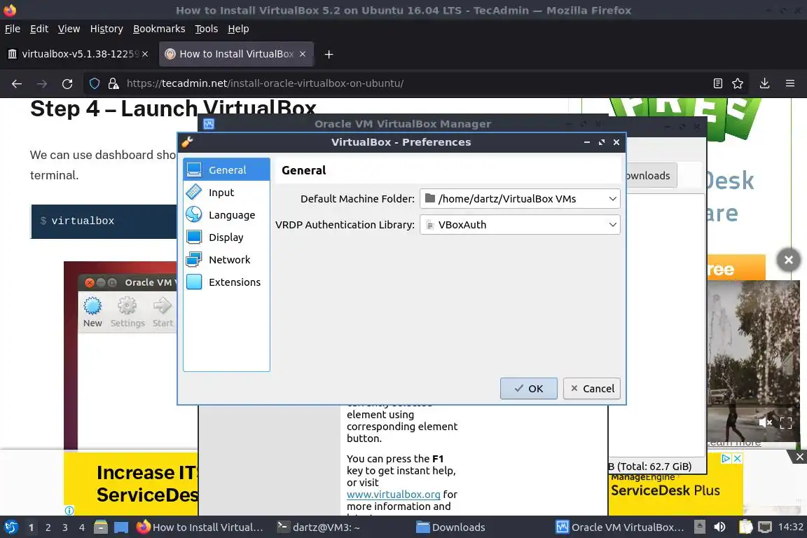The height and width of the screenshot is (538, 807).
Task: Open Firefox Help menu
Action: pyautogui.click(x=238, y=29)
